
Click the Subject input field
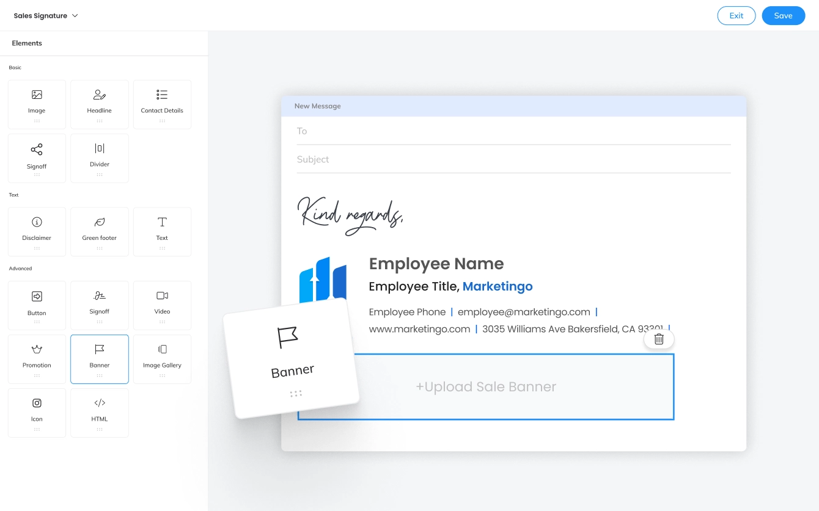tap(513, 159)
